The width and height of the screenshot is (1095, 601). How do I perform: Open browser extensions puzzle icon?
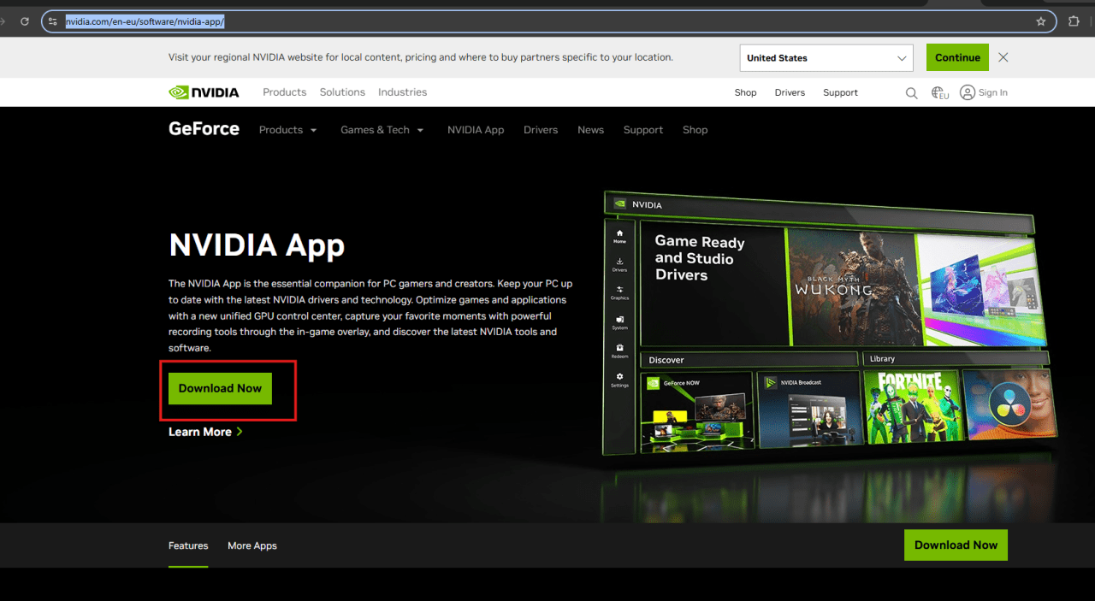click(1074, 21)
